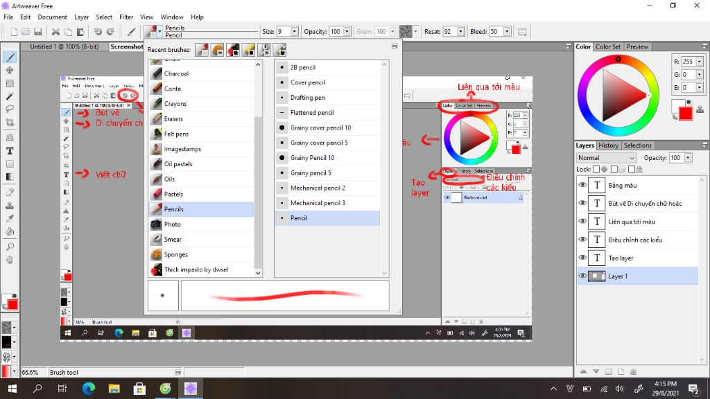The image size is (710, 399).
Task: Click the Open file toolbar icon
Action: [26, 32]
